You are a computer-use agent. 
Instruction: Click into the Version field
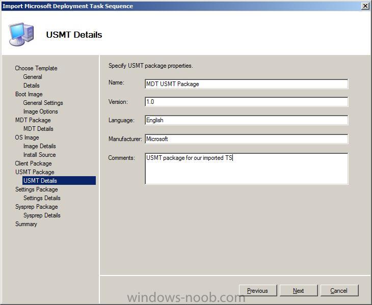click(247, 102)
